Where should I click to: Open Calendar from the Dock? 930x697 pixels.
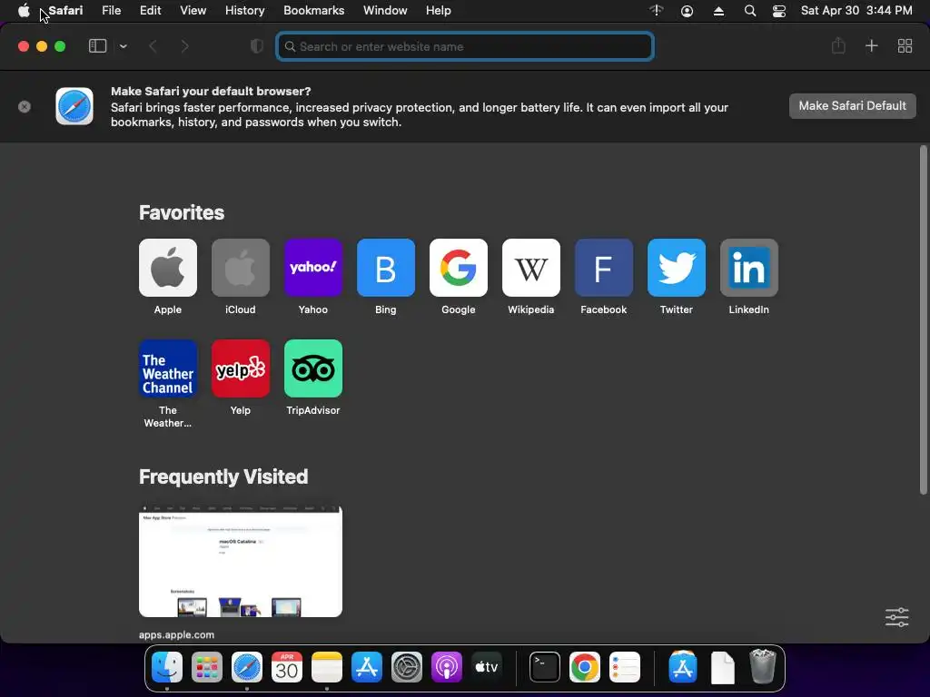[286, 667]
